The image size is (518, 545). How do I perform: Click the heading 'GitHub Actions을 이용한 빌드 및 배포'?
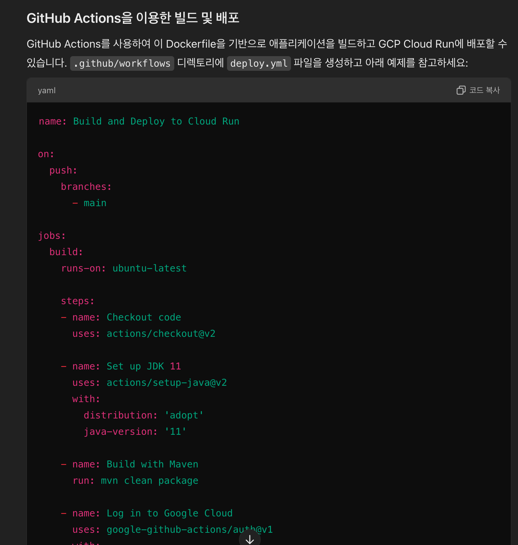pos(133,18)
